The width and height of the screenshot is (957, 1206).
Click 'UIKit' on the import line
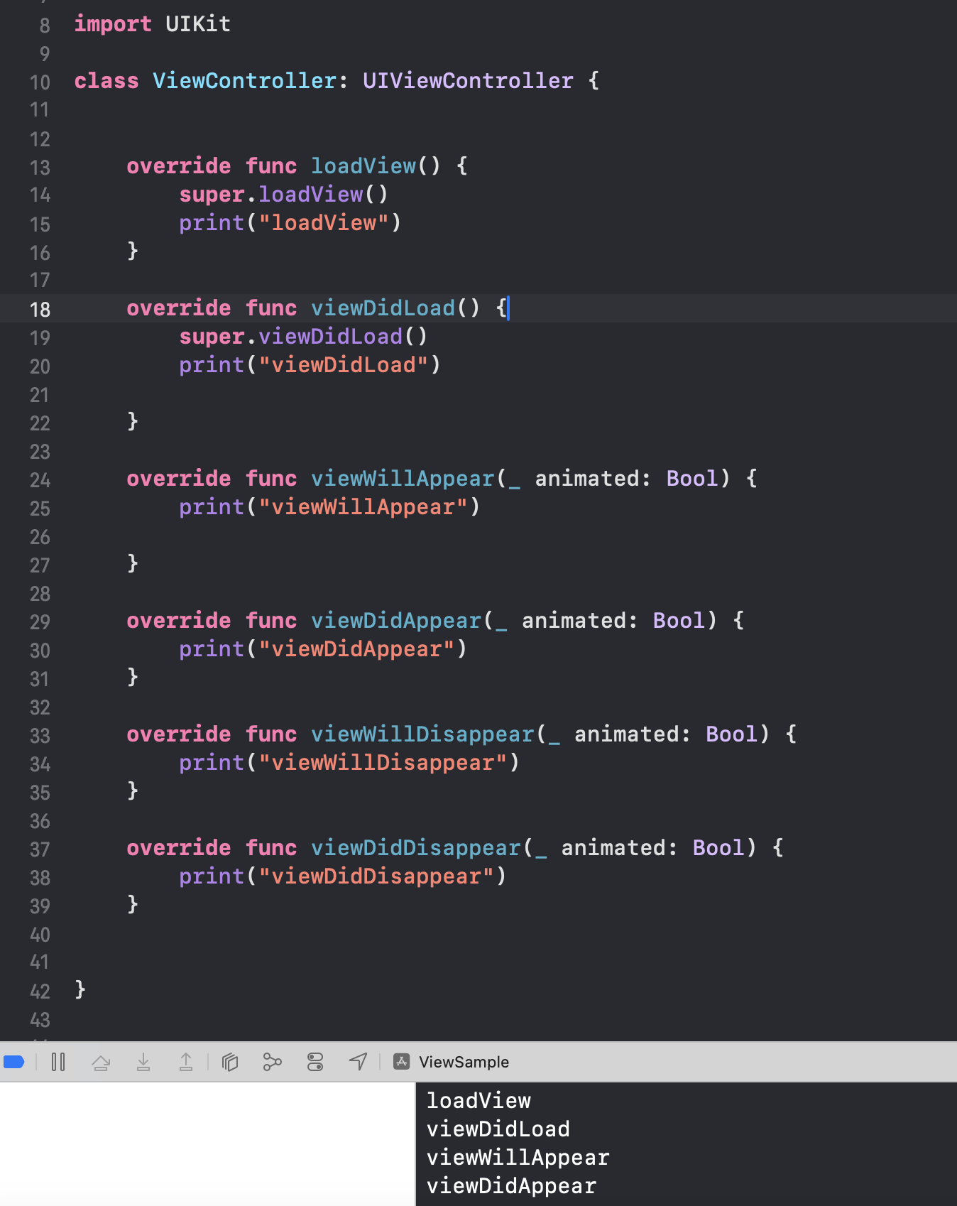coord(198,24)
